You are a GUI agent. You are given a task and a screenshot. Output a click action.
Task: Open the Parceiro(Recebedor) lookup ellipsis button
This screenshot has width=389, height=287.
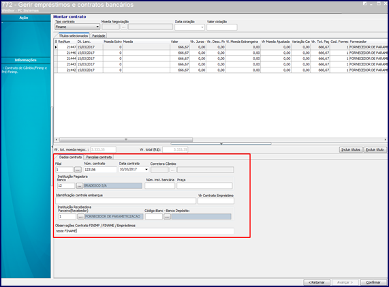80,217
